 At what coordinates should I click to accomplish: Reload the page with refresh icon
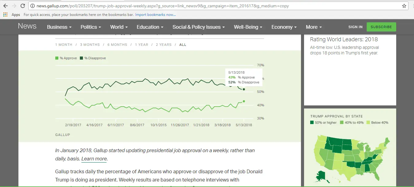tap(23, 6)
